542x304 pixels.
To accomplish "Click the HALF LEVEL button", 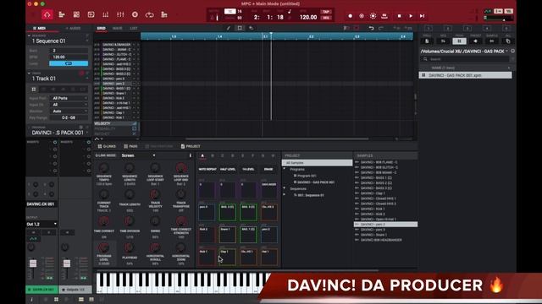I will pos(228,169).
